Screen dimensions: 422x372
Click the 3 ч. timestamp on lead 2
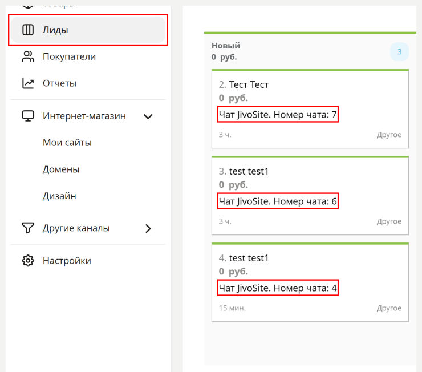225,134
